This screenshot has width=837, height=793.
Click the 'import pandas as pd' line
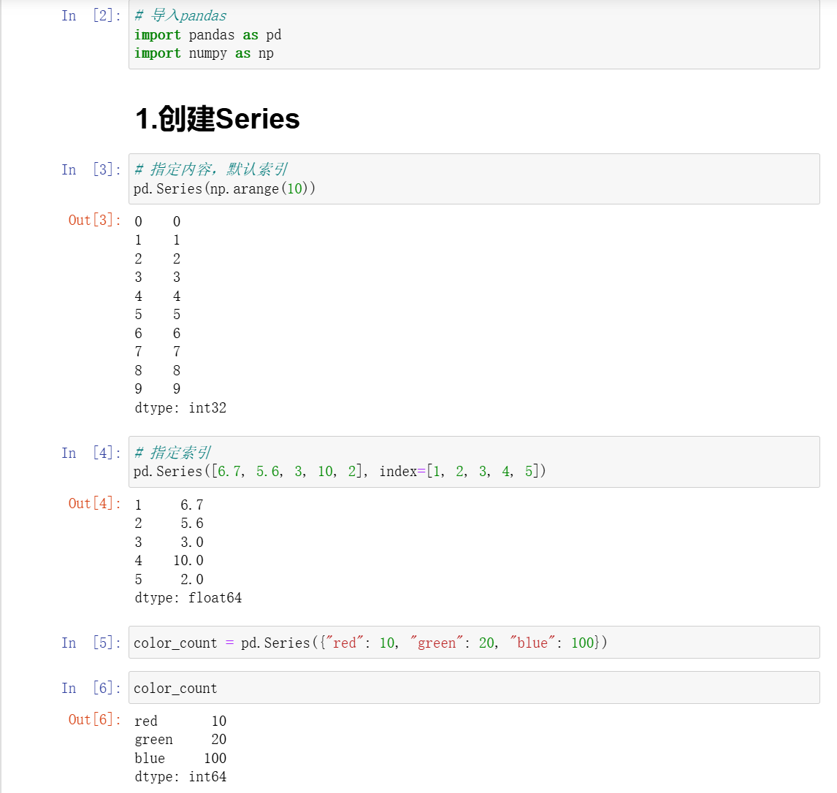[x=207, y=35]
